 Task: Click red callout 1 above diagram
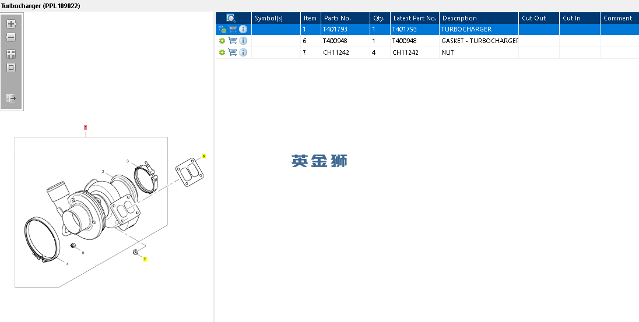pos(85,128)
